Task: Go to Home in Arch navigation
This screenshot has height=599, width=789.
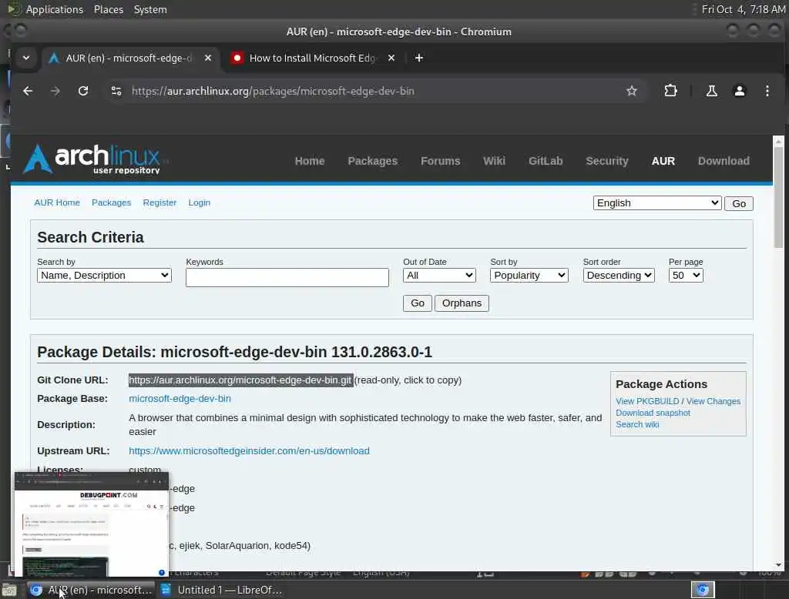Action: click(310, 161)
